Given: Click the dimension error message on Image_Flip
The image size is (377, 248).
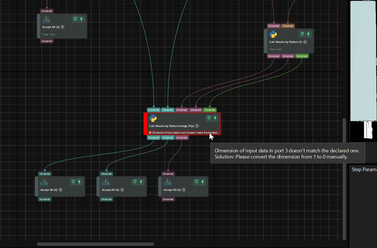Looking at the screenshot, I should (x=185, y=133).
